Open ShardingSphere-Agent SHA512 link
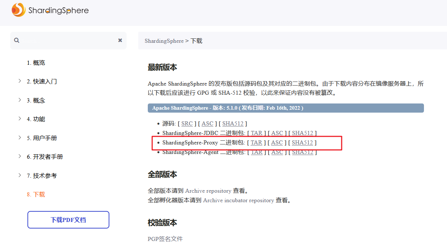 click(303, 152)
